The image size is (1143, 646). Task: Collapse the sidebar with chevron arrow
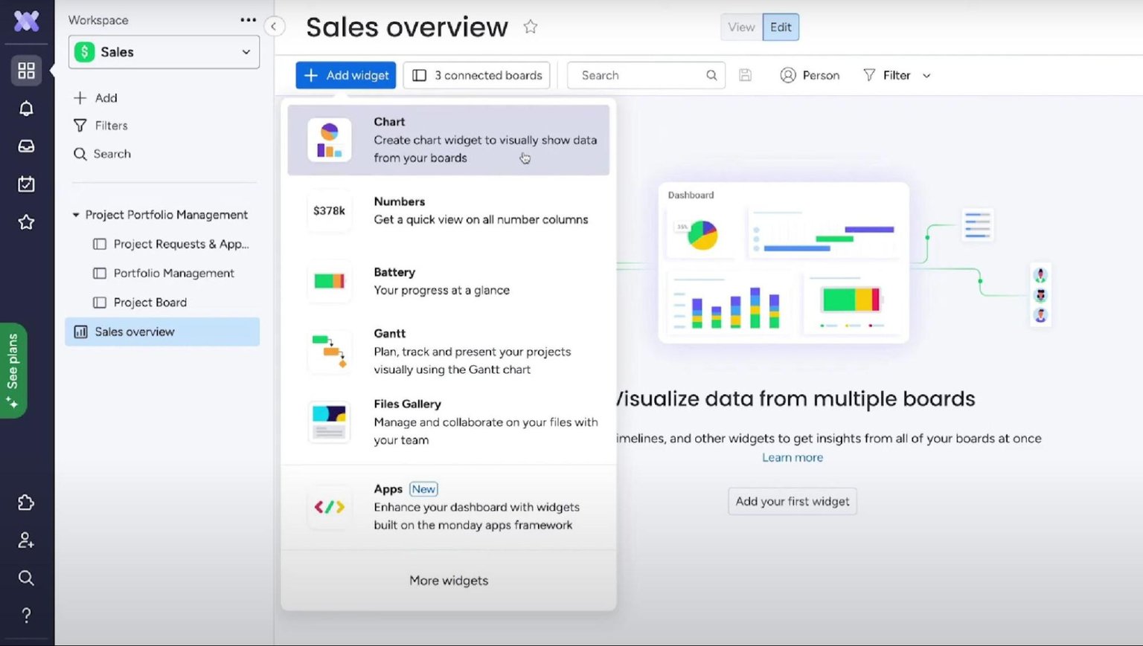point(274,27)
